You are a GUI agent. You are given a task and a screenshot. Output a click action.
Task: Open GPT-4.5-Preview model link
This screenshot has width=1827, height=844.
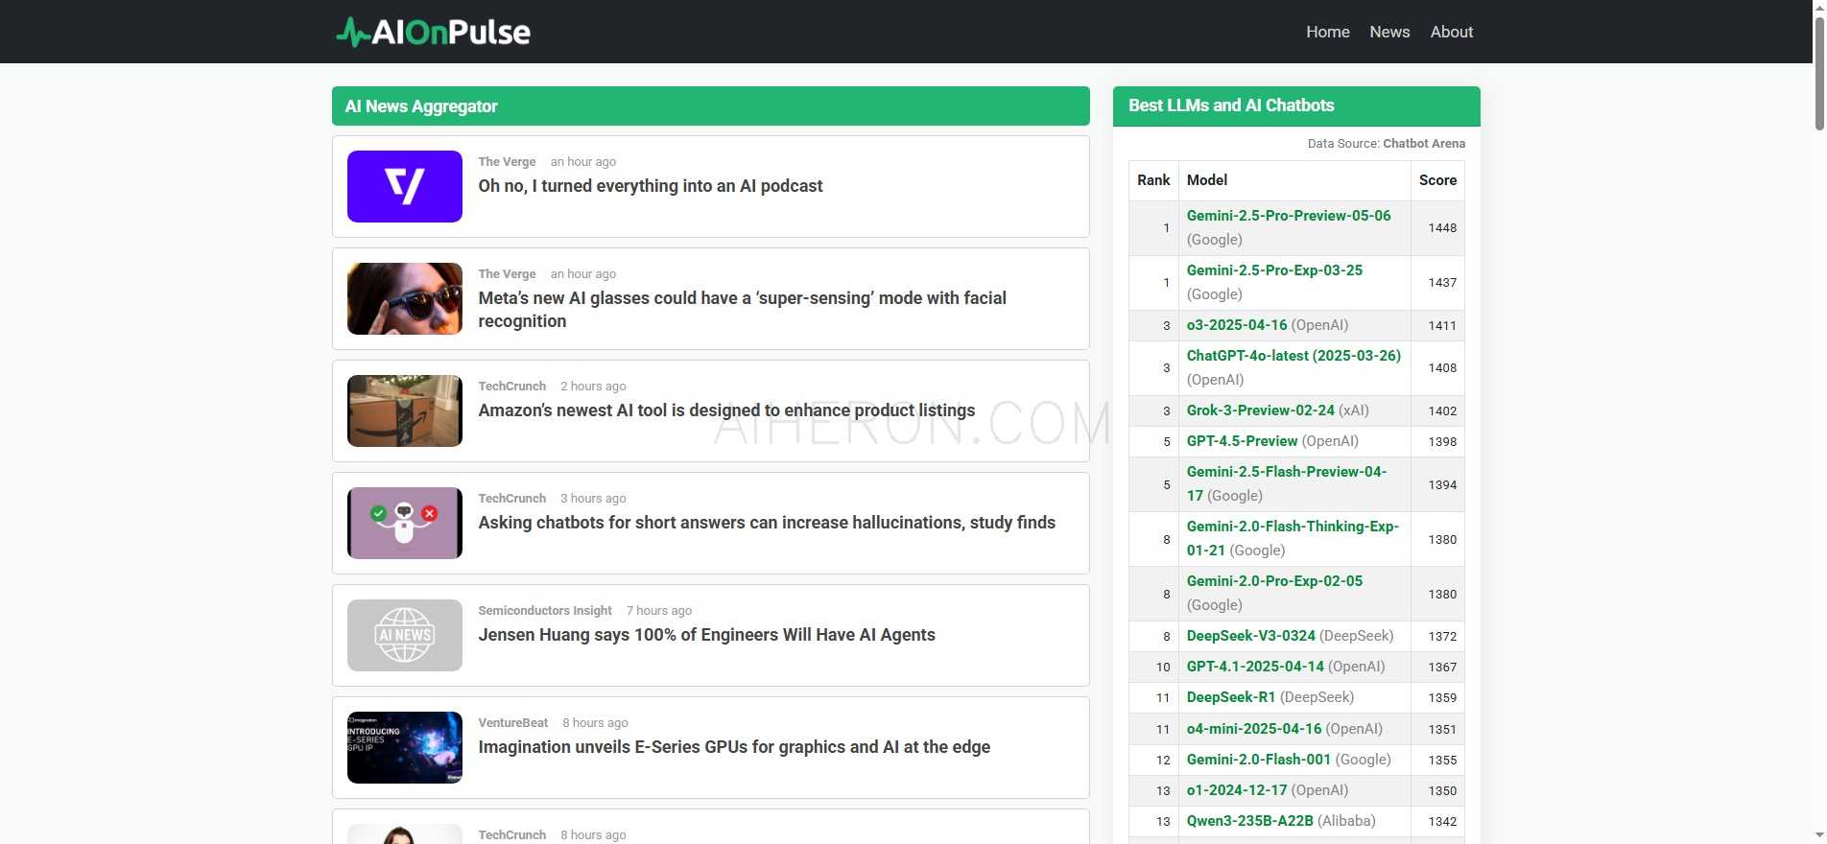tap(1242, 441)
